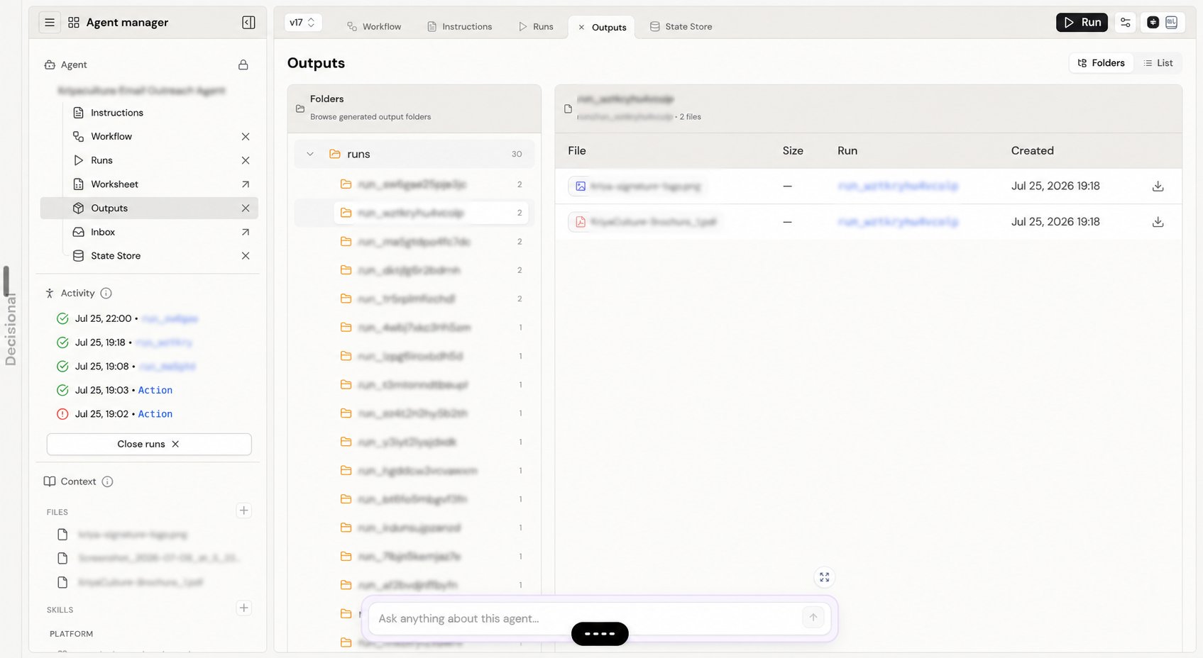Click the run link in the PNG row

pos(898,186)
